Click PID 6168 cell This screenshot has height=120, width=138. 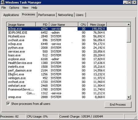click(44, 59)
